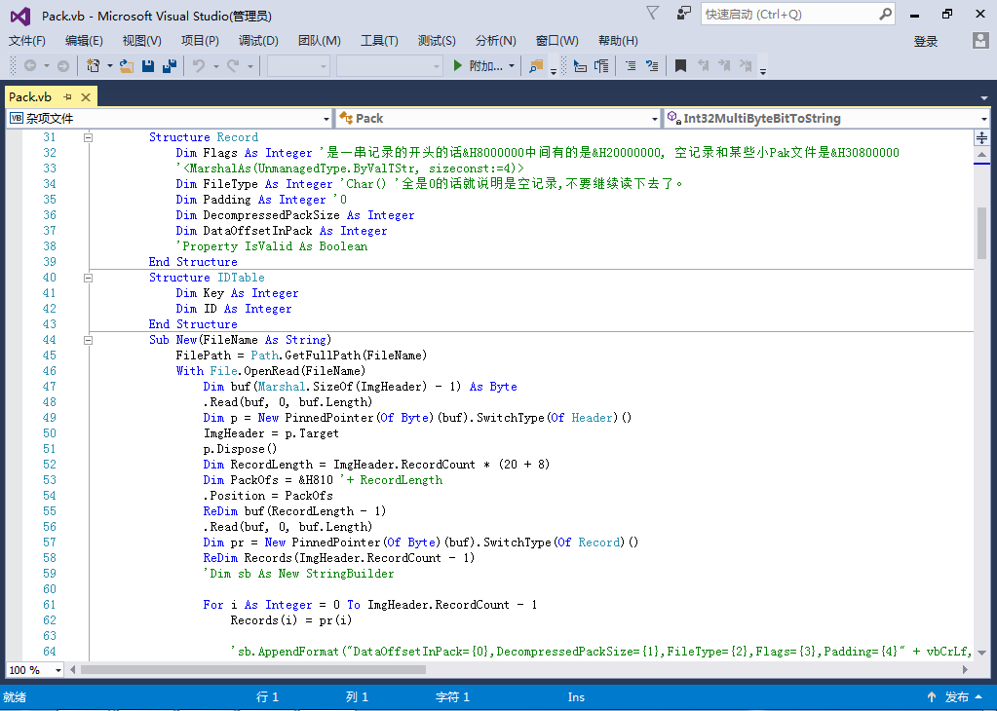The height and width of the screenshot is (711, 997).
Task: Collapse the Structure IDTable outlining region
Action: (x=89, y=278)
